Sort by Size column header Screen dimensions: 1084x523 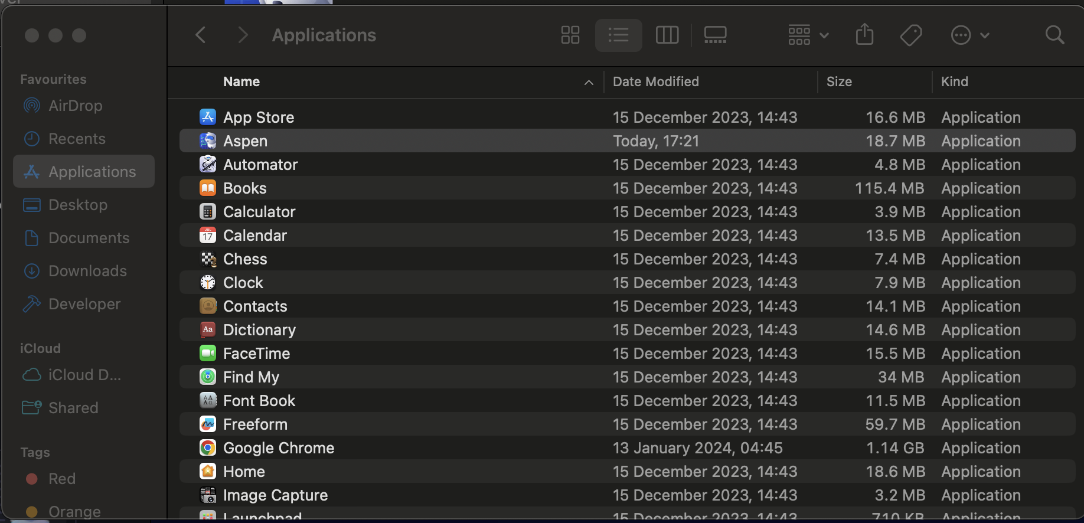pos(839,81)
